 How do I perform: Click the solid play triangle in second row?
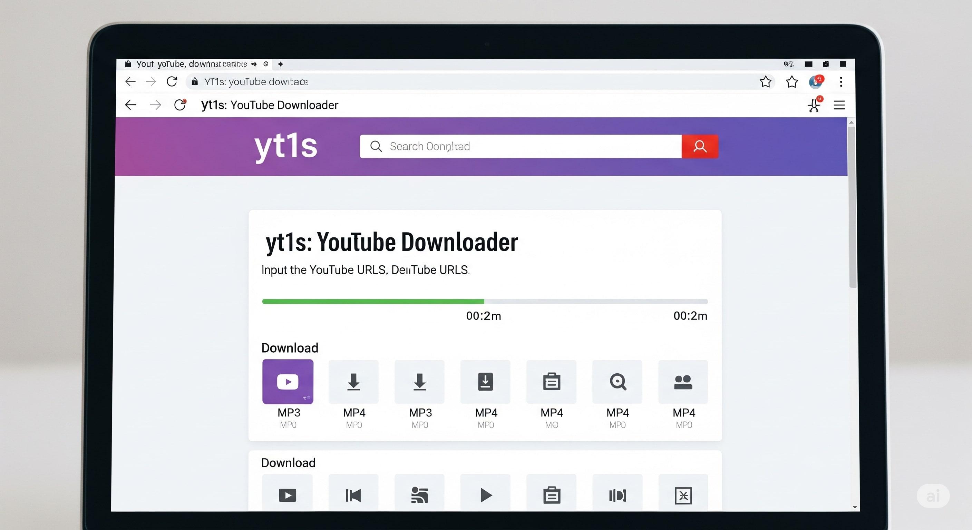pyautogui.click(x=486, y=495)
